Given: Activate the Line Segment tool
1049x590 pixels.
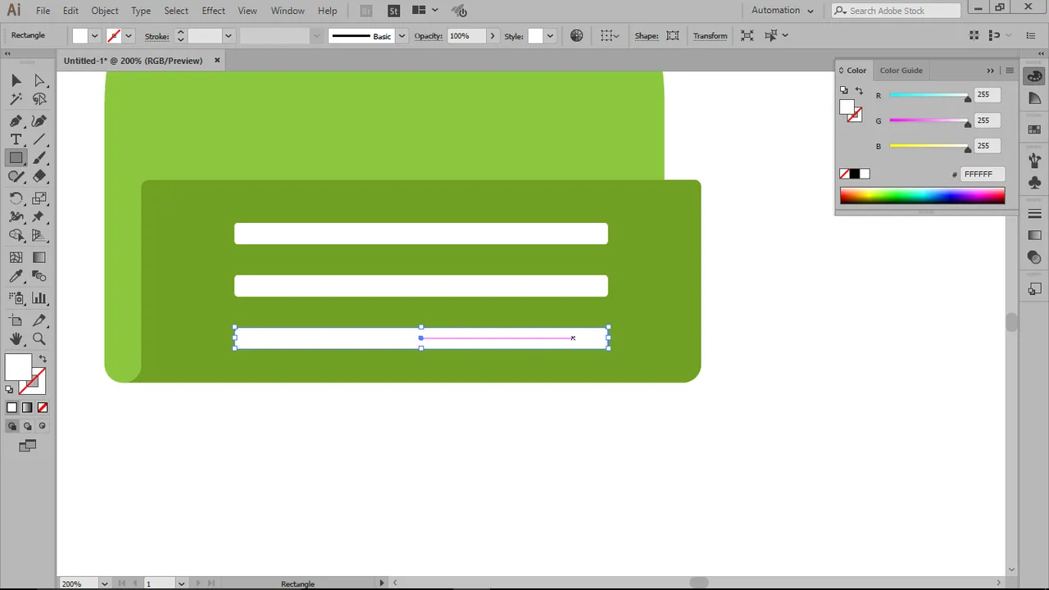Looking at the screenshot, I should tap(39, 139).
